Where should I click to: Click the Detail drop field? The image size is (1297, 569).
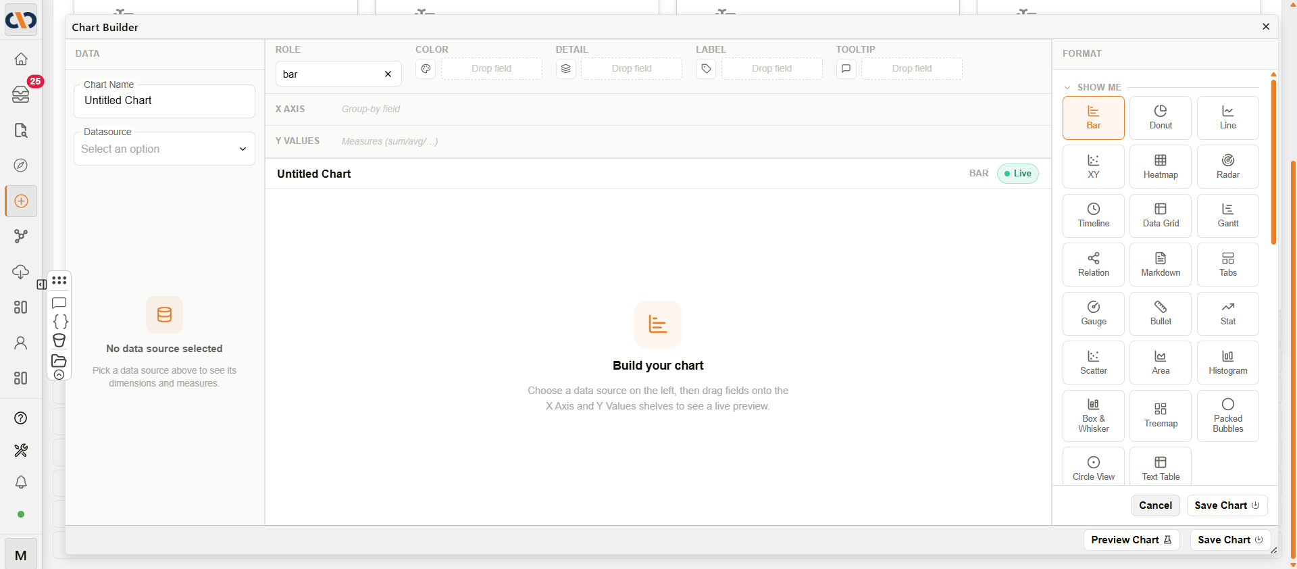click(x=632, y=69)
